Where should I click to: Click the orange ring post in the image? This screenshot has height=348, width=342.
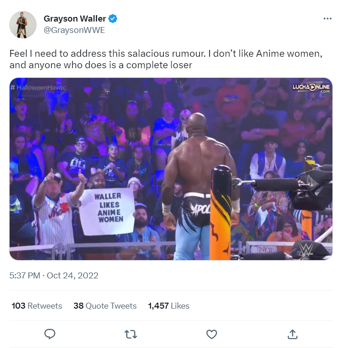coord(220,212)
